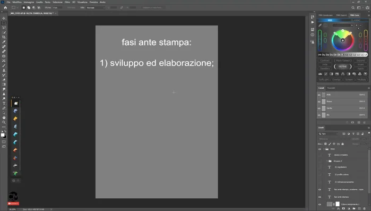Open the Stile dropdown set to Normale

click(96, 7)
